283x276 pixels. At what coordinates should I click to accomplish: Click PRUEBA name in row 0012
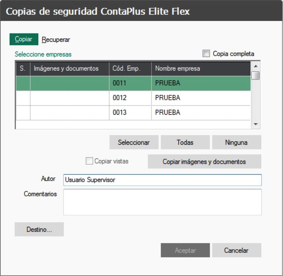201,98
